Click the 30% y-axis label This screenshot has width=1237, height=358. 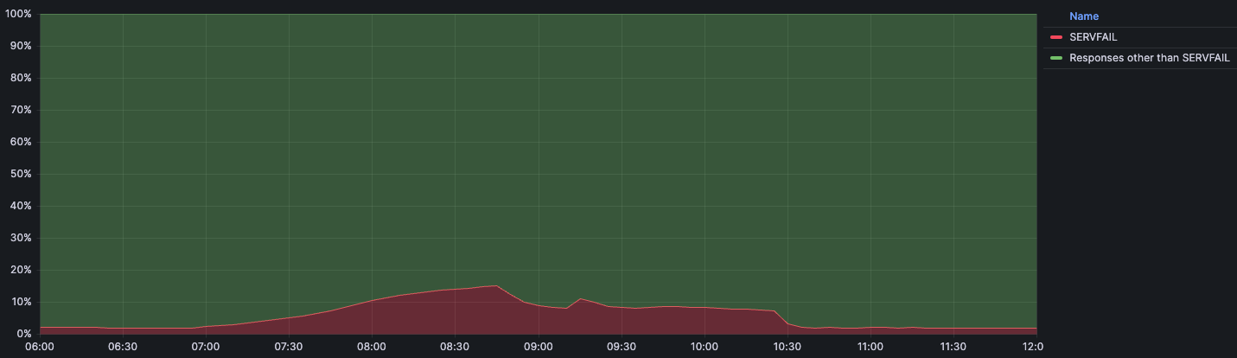point(21,238)
